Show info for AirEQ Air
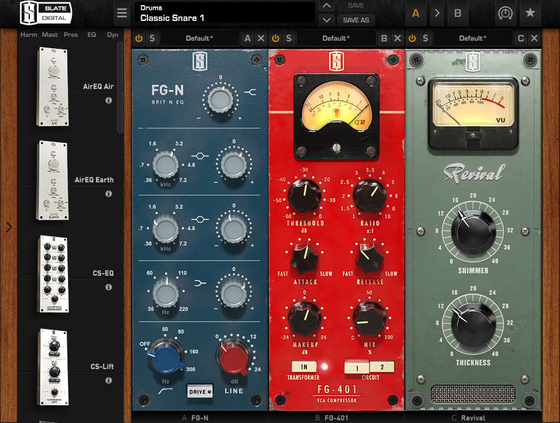 click(x=109, y=100)
